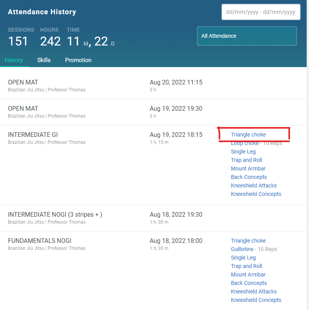Open Kneeshield Concepts in Intermediate Gi session
Image resolution: width=309 pixels, height=310 pixels.
pos(256,194)
